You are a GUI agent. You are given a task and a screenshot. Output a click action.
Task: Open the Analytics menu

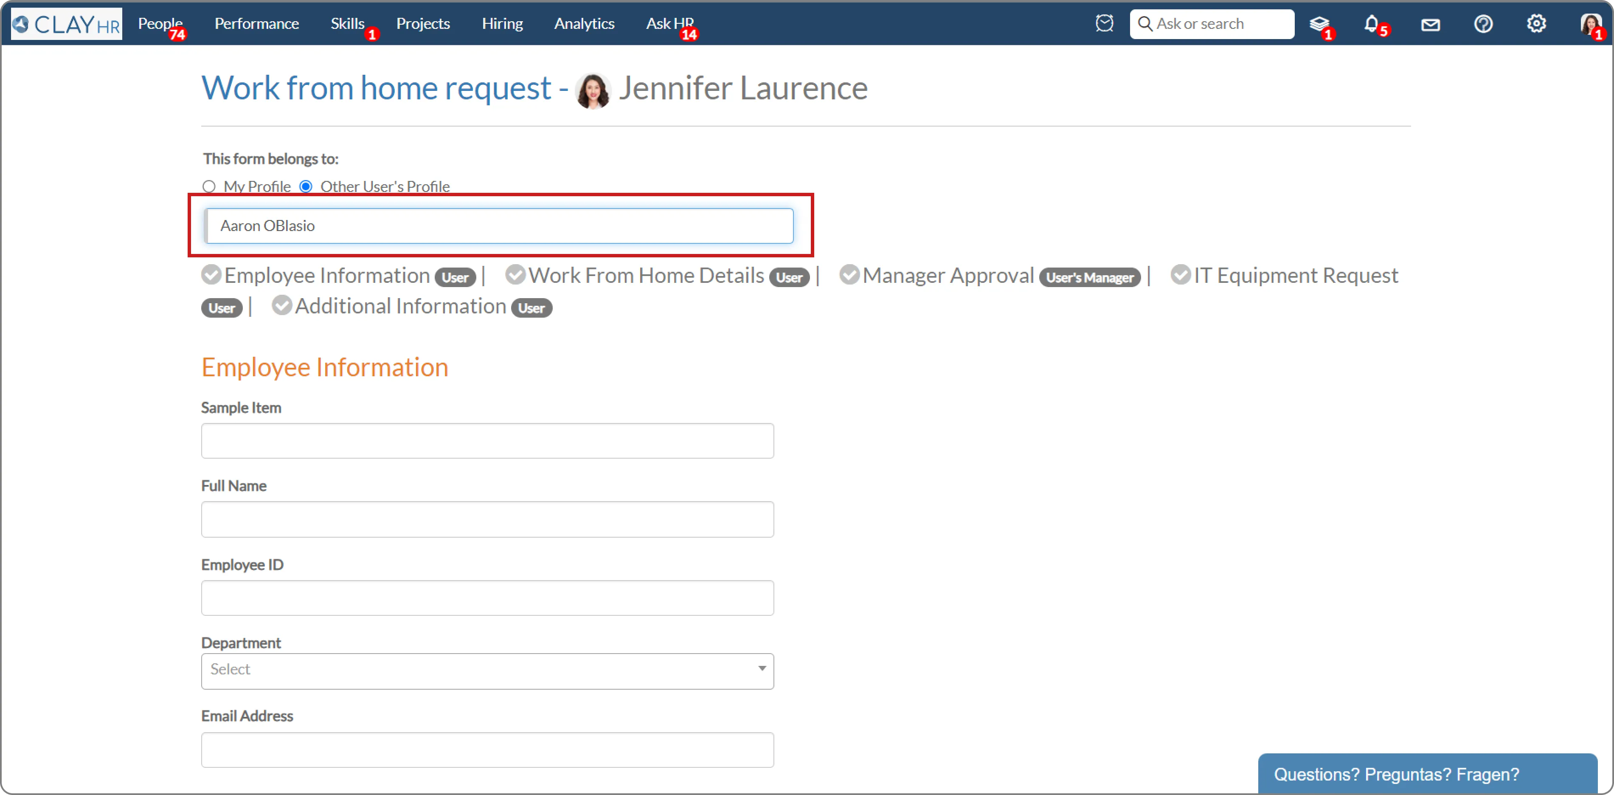[x=584, y=24]
